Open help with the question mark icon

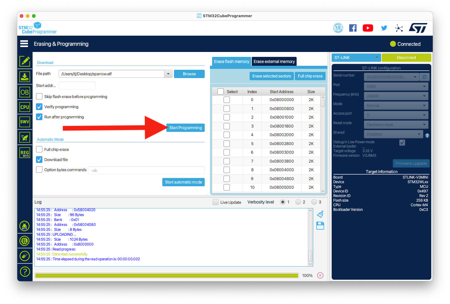click(25, 271)
